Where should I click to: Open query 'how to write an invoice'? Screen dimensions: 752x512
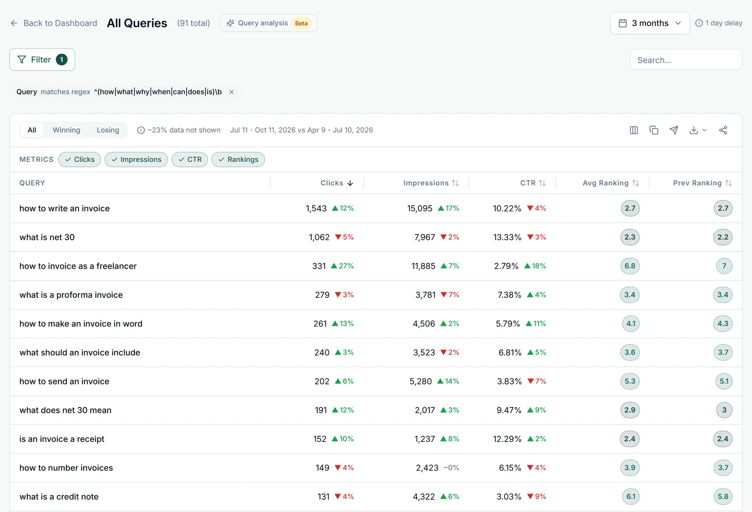(x=64, y=208)
